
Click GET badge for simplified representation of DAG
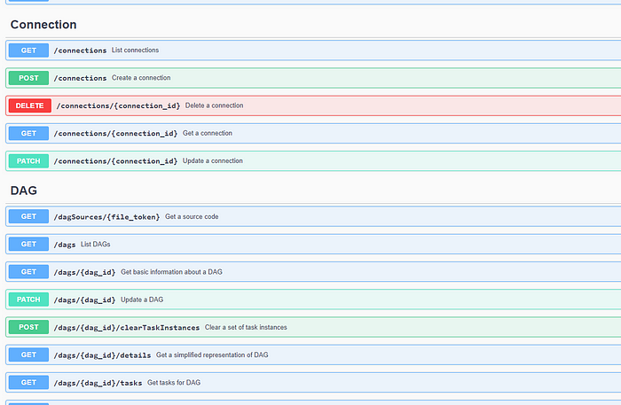pyautogui.click(x=28, y=354)
